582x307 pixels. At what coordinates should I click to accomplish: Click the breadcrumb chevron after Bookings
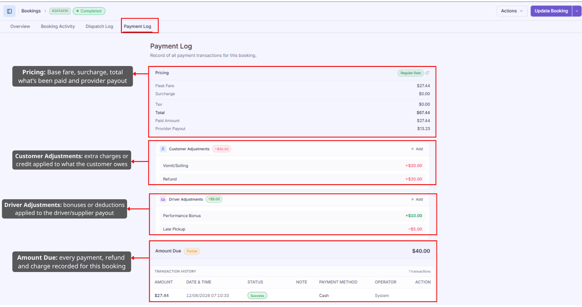pyautogui.click(x=45, y=11)
